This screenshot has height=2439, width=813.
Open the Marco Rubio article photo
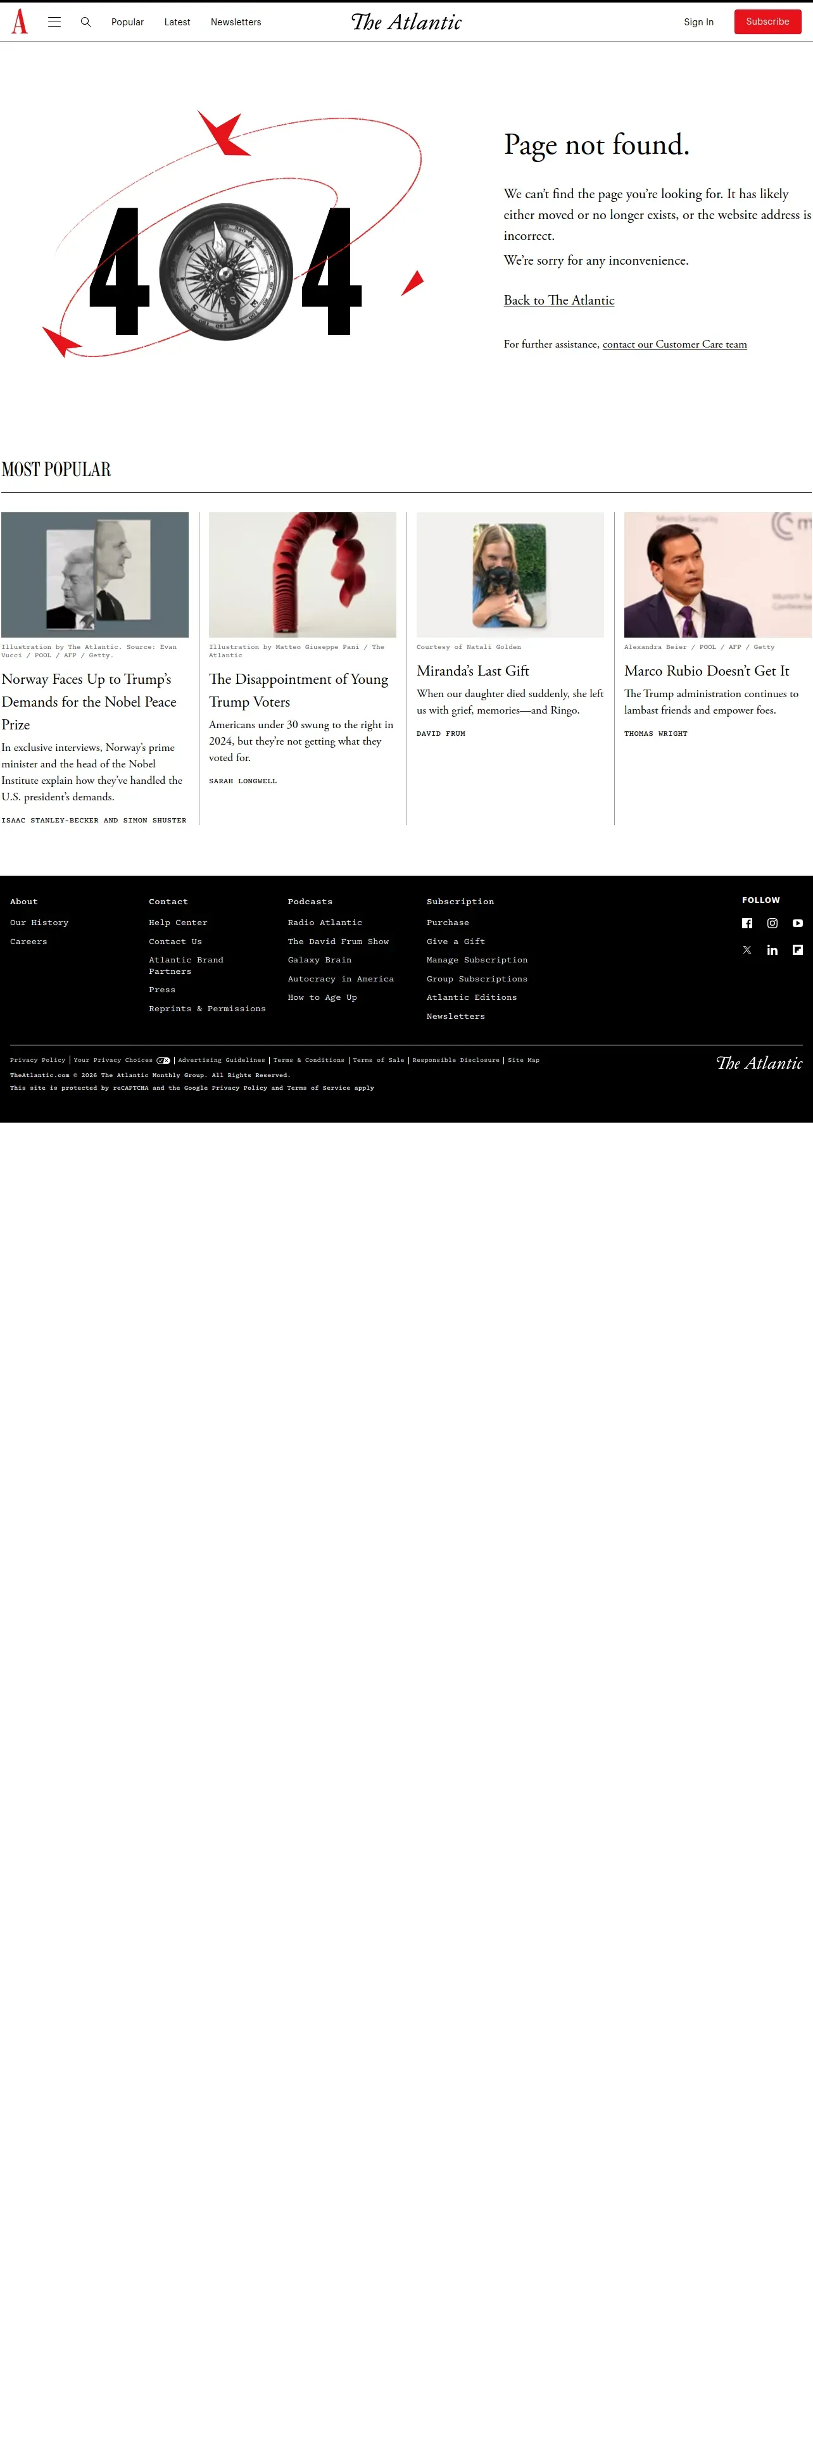click(x=717, y=575)
